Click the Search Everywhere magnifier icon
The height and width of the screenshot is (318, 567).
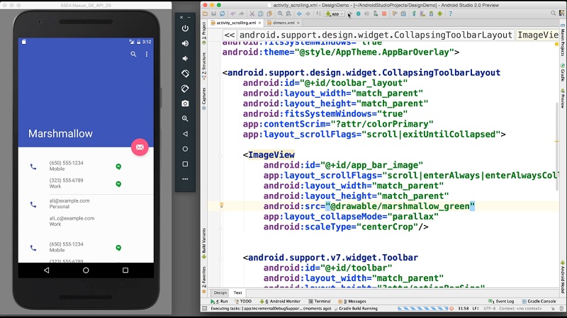coord(553,13)
